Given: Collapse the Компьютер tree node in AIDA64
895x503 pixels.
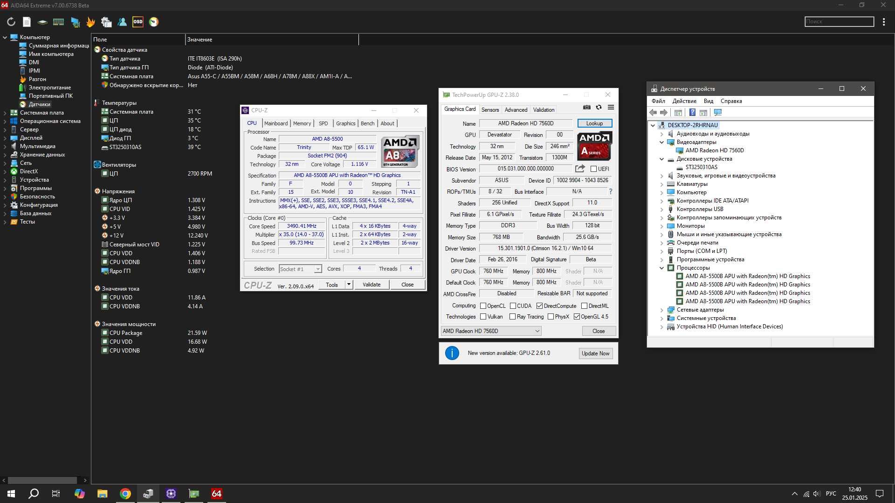Looking at the screenshot, I should (5, 37).
